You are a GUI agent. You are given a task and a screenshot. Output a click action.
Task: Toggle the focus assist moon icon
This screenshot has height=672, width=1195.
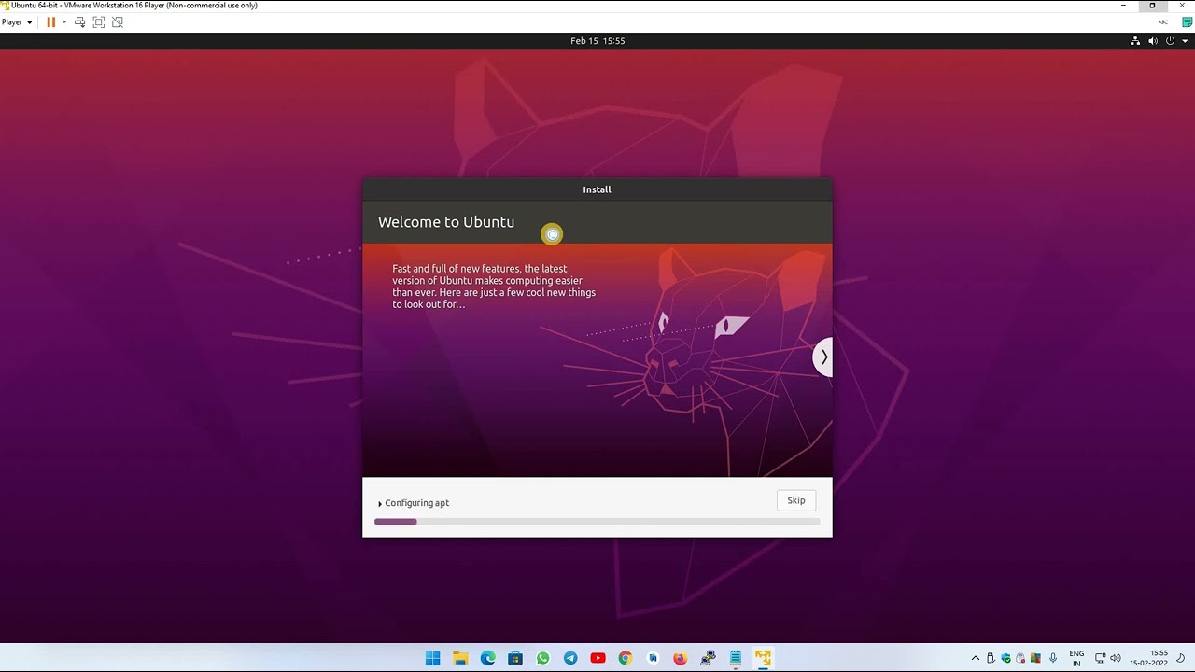point(1181,658)
